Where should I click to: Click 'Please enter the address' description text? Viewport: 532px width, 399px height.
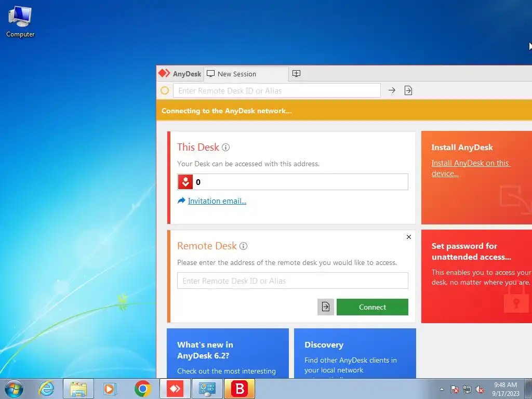point(287,262)
